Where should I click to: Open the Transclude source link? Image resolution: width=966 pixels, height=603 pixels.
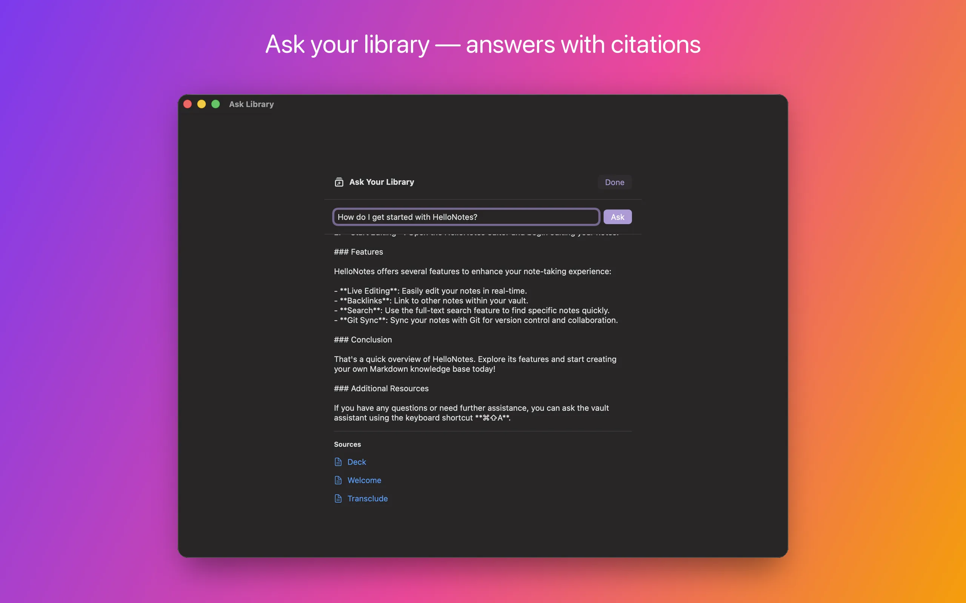[x=367, y=499]
